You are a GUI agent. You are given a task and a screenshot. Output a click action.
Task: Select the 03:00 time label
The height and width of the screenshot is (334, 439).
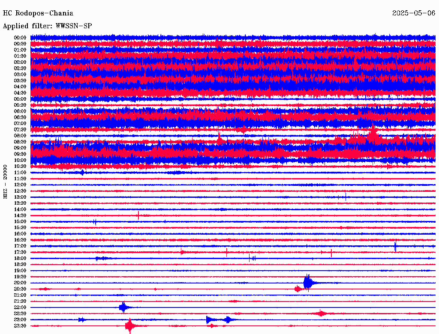coord(20,75)
